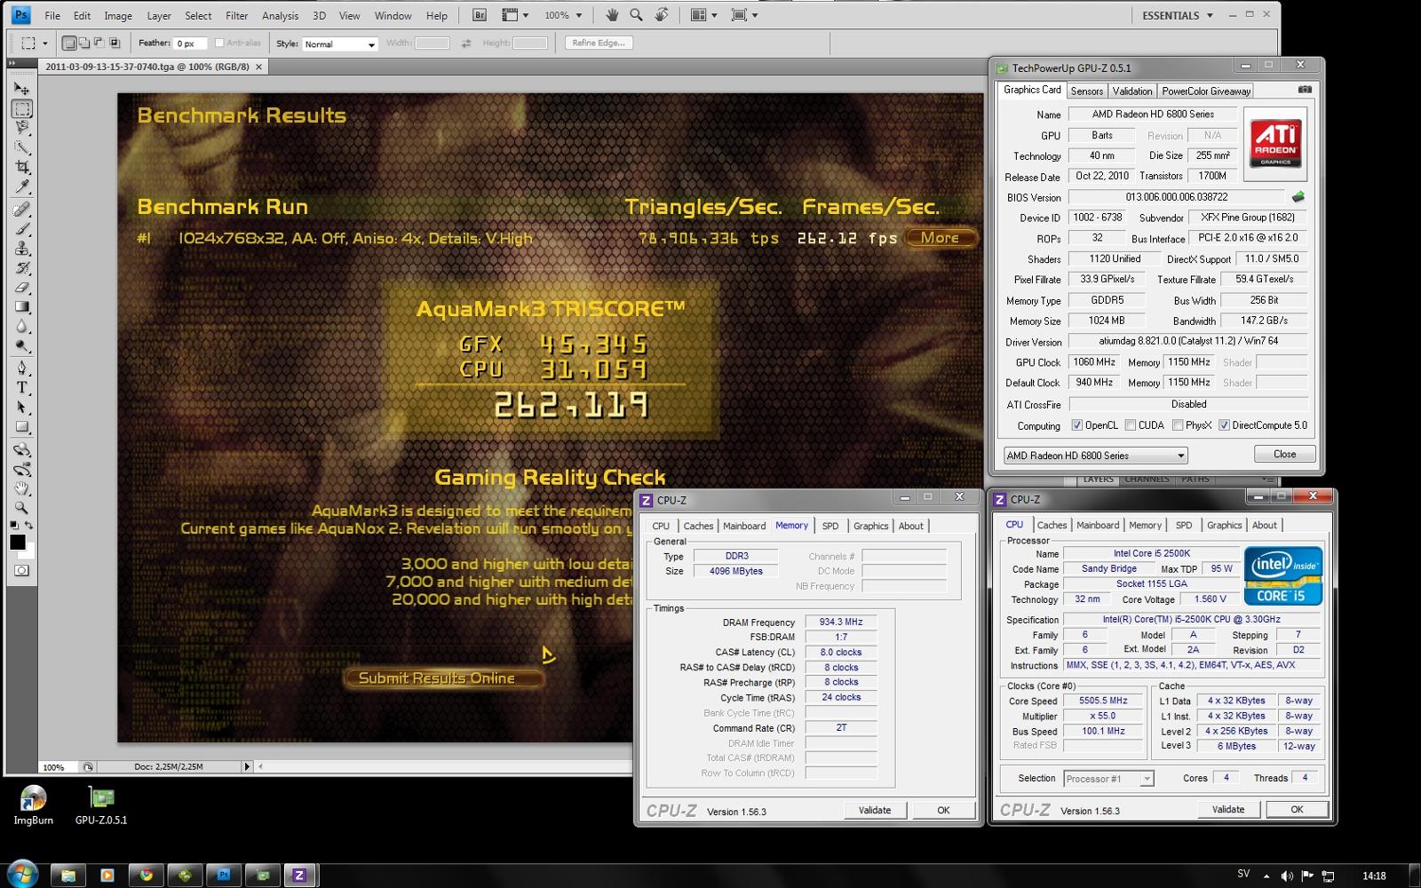
Task: Toggle the PhysX checkbox in GPU-Z
Action: 1177,425
